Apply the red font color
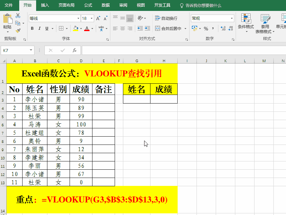 tap(87, 28)
